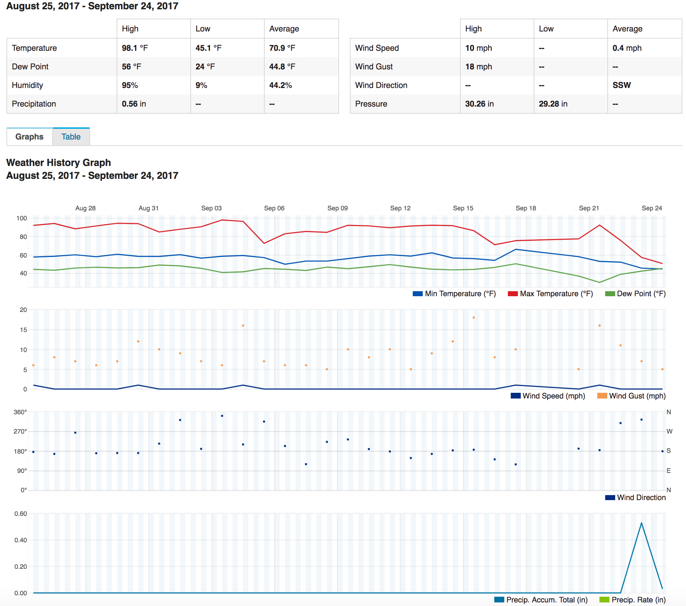Image resolution: width=686 pixels, height=606 pixels.
Task: Select the wind gust high 18 mph
Action: click(479, 67)
